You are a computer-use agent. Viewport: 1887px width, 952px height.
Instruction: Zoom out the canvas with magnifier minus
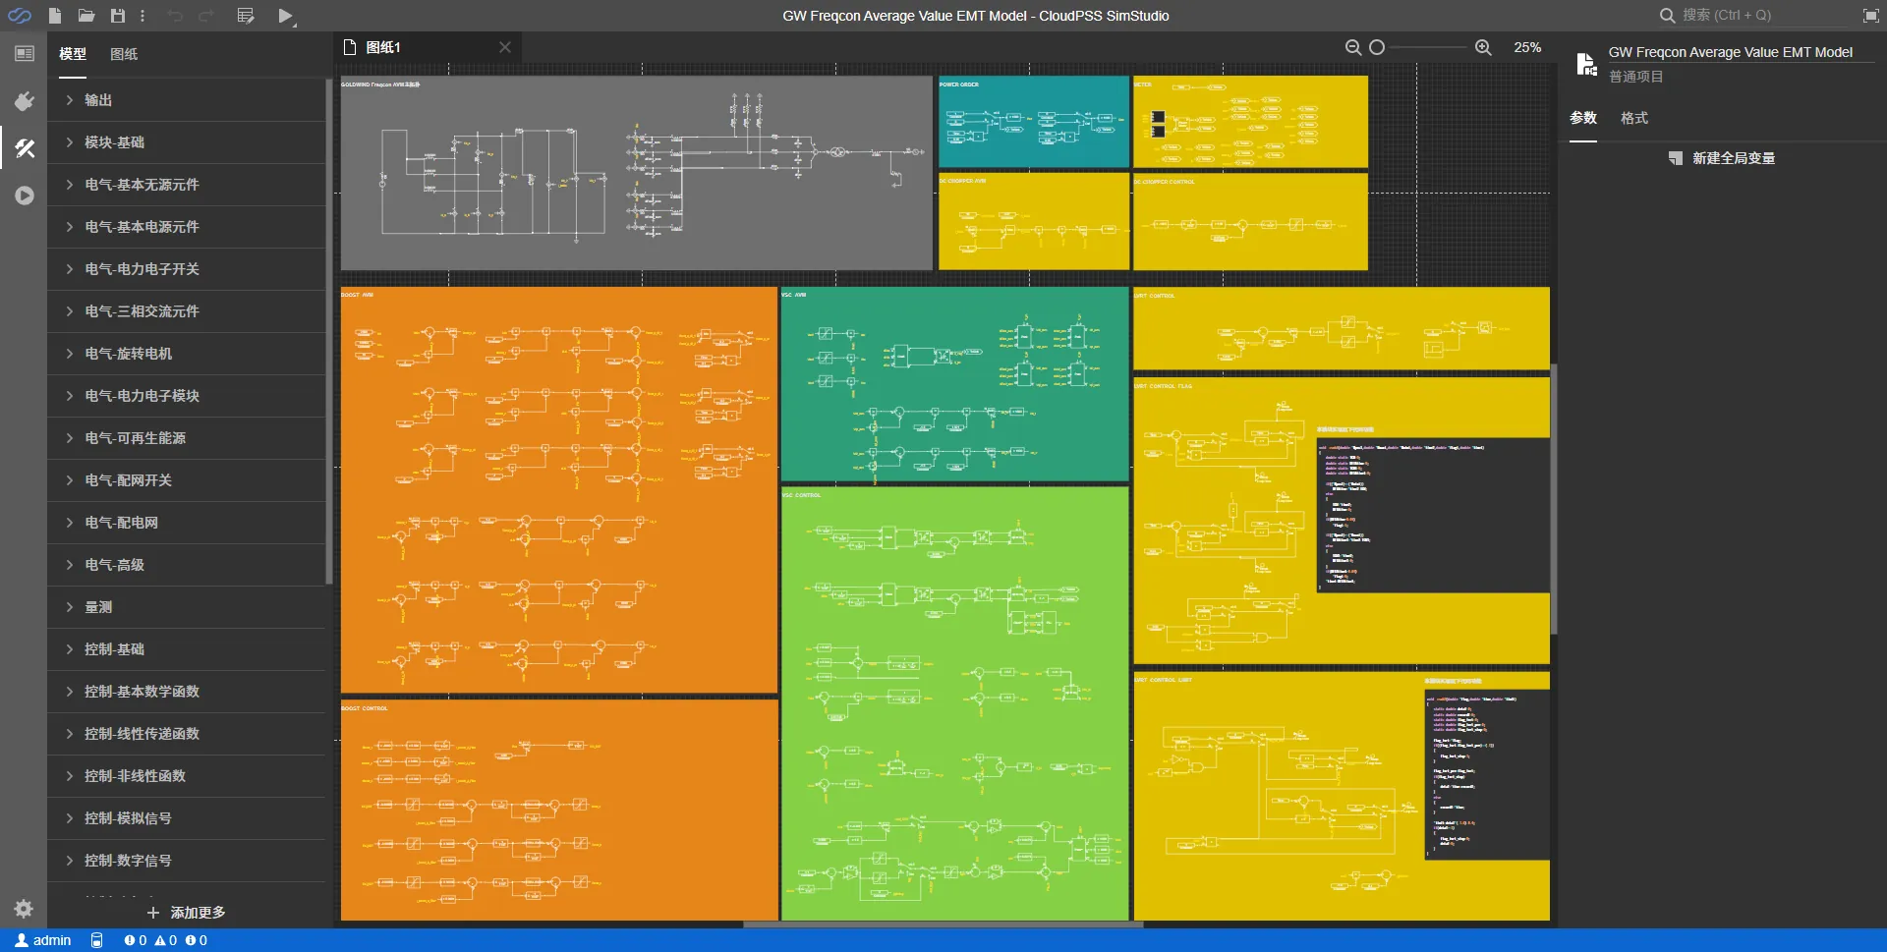click(x=1353, y=47)
